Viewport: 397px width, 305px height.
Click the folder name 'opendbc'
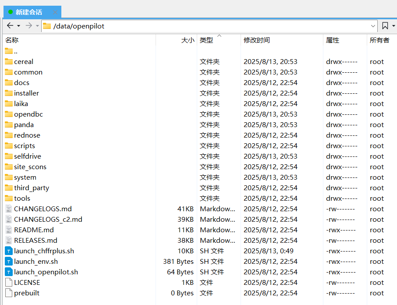[x=28, y=114]
